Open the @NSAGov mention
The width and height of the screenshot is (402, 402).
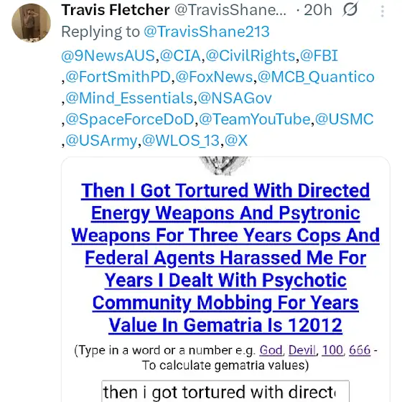pos(235,98)
